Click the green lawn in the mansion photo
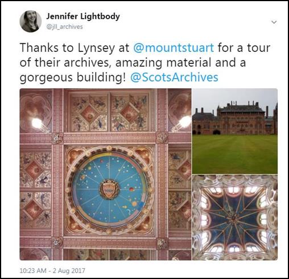The height and width of the screenshot is (279, 289). 235,154
